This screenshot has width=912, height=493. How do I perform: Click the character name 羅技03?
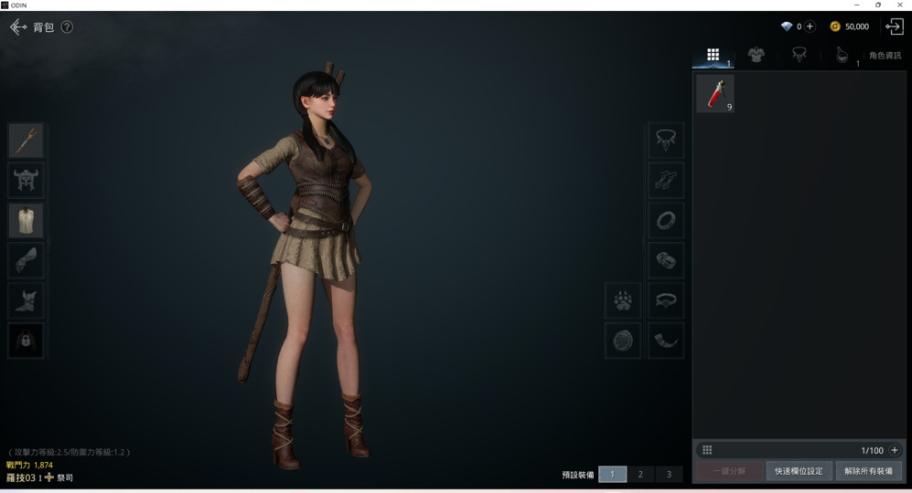21,477
